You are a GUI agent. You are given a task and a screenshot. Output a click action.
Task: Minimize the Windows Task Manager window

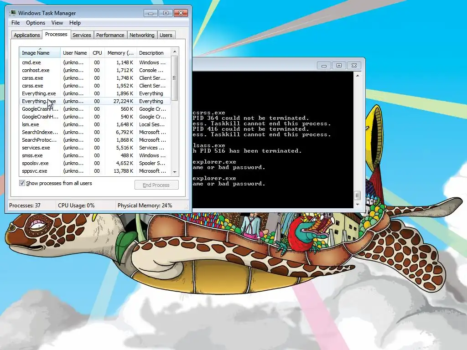[150, 13]
